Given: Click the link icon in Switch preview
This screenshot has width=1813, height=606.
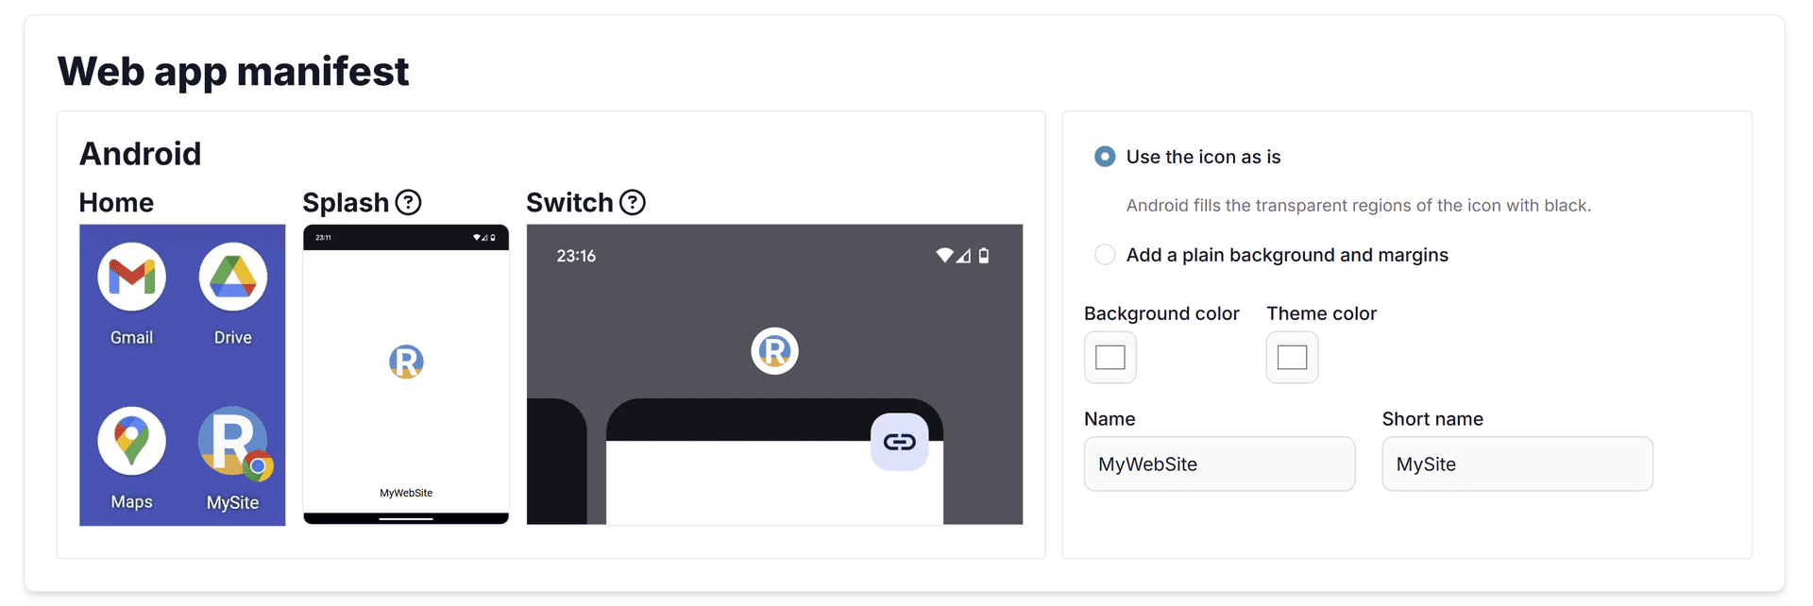Looking at the screenshot, I should [899, 442].
